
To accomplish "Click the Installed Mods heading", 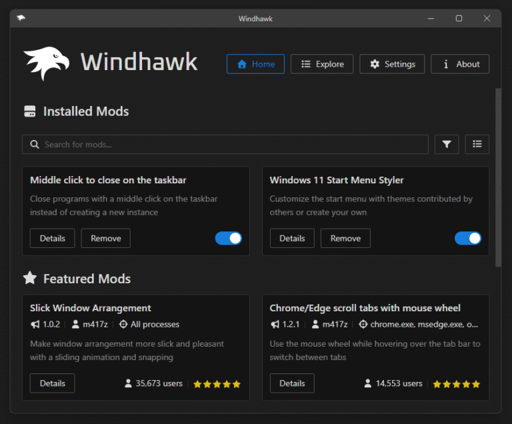I will coord(86,111).
